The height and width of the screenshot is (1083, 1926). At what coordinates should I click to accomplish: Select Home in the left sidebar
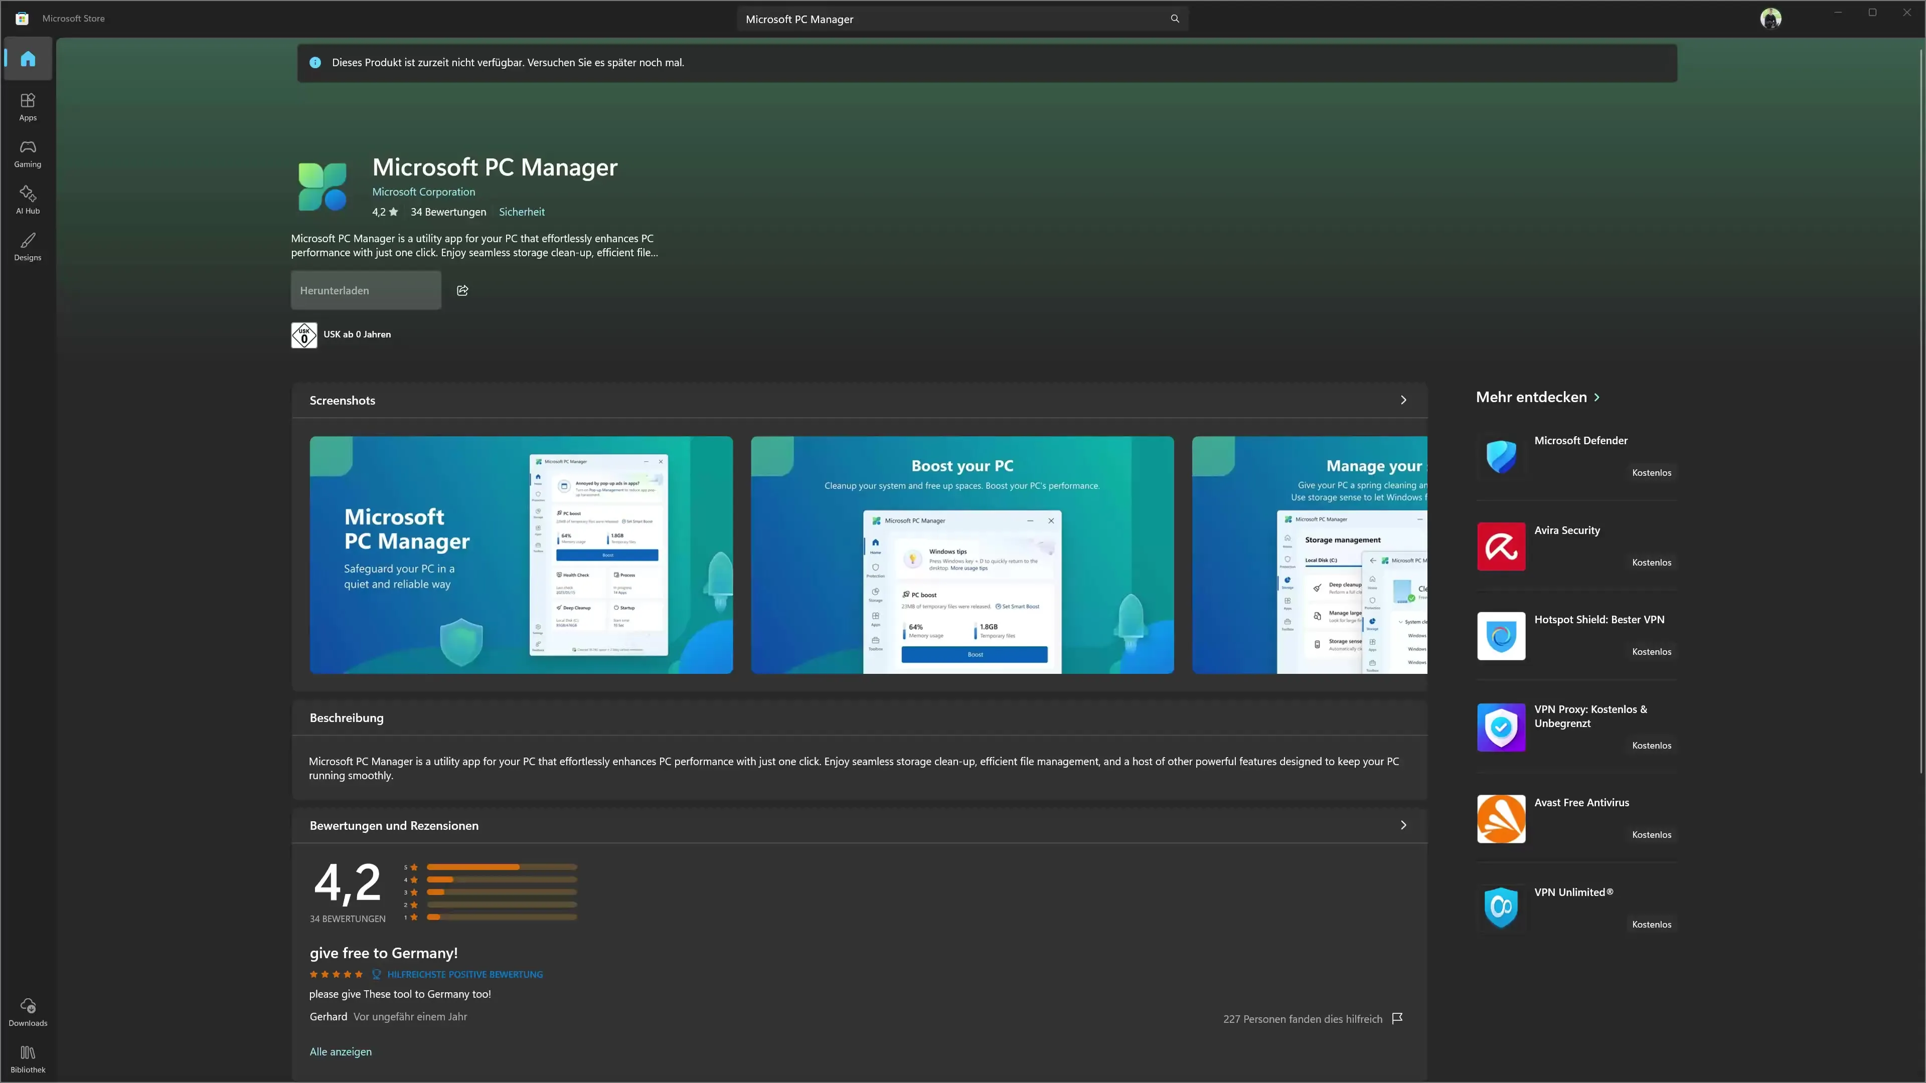pyautogui.click(x=27, y=58)
